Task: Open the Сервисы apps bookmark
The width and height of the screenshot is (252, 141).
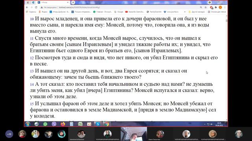Action: [31, 12]
